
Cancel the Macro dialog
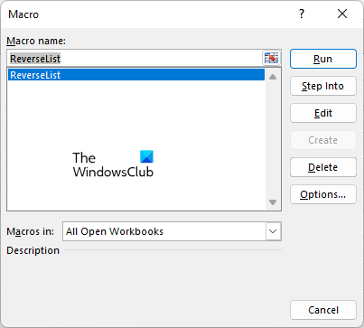pyautogui.click(x=323, y=310)
